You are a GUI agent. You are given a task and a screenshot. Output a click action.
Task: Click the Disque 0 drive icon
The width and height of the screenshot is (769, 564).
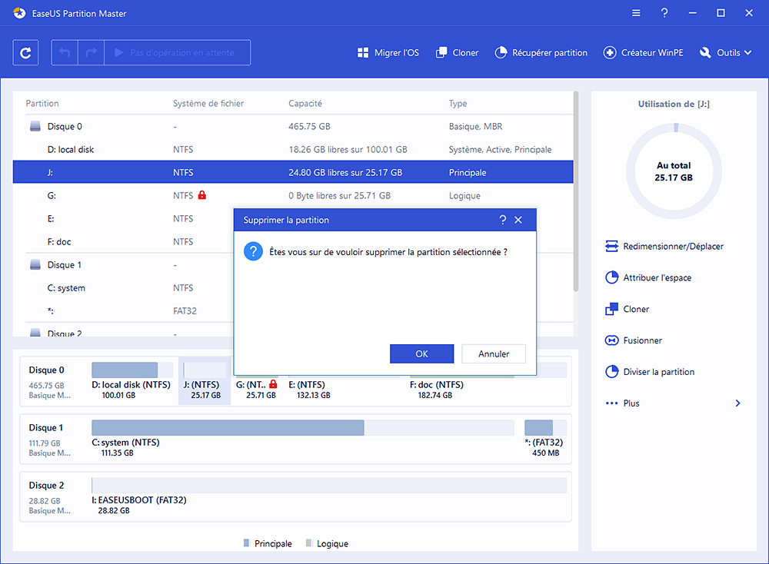point(35,127)
